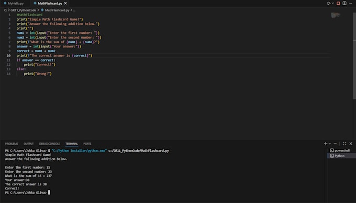Close the terminal panel
This screenshot has height=203, width=356.
click(351, 144)
